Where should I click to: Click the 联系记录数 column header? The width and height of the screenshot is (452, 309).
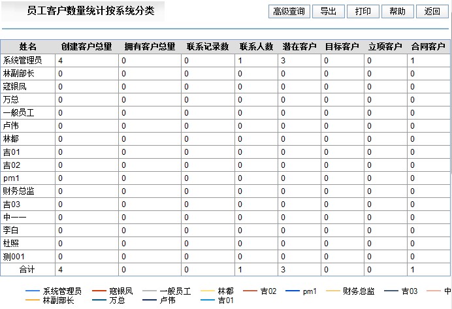tap(207, 47)
